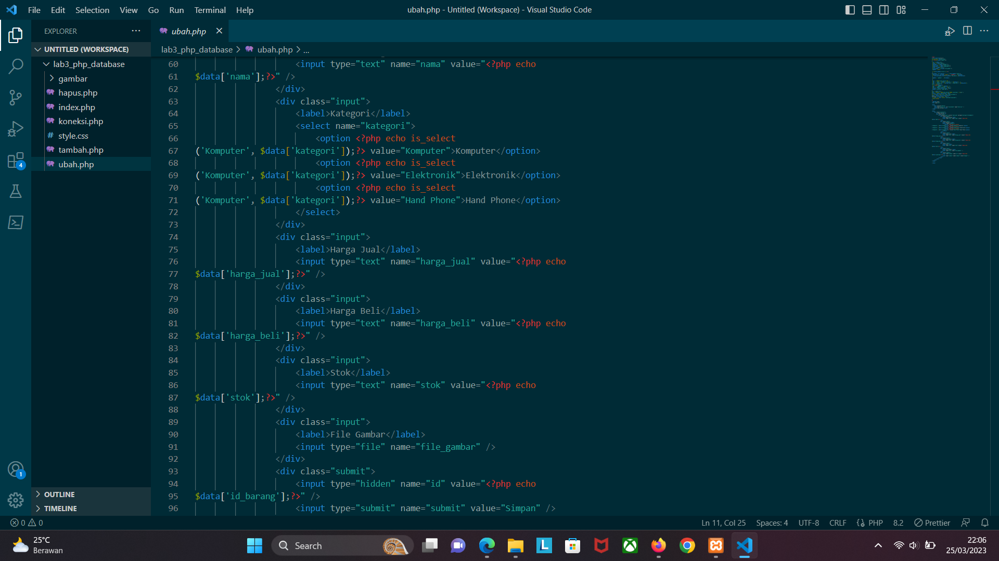Split the editor using the split icon
The image size is (999, 561).
968,31
